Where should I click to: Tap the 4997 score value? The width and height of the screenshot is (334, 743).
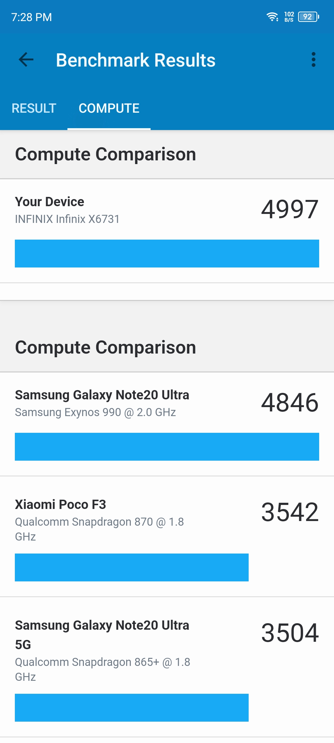coord(290,210)
